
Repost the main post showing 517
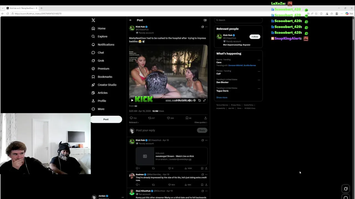[x=151, y=118]
